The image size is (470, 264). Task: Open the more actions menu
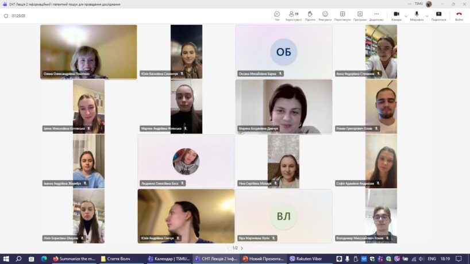coord(376,15)
